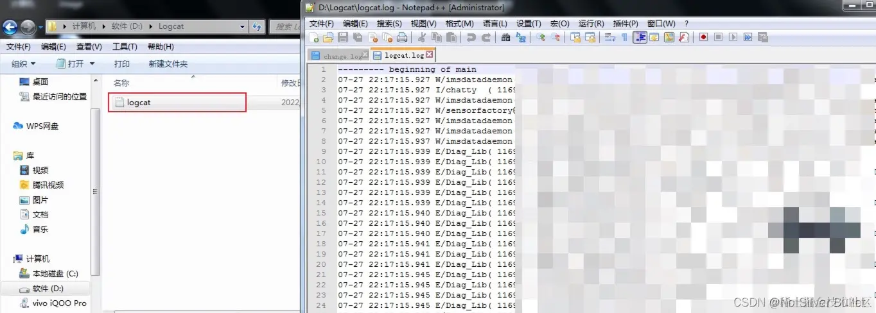Select 本地磁盘 (C:) in navigation pane
The width and height of the screenshot is (876, 313).
tap(49, 274)
